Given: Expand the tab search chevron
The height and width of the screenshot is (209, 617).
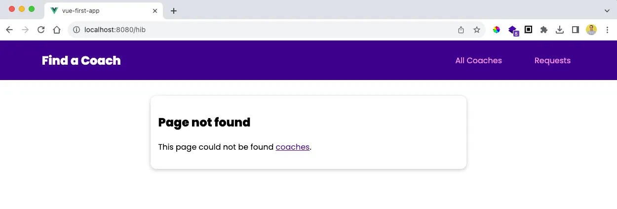Looking at the screenshot, I should click(607, 10).
